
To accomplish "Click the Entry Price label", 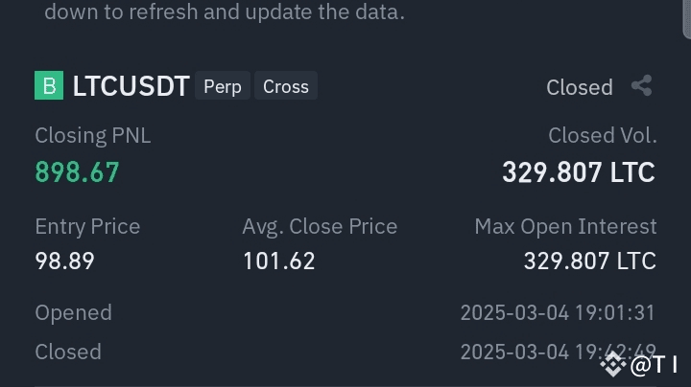I will (x=87, y=227).
